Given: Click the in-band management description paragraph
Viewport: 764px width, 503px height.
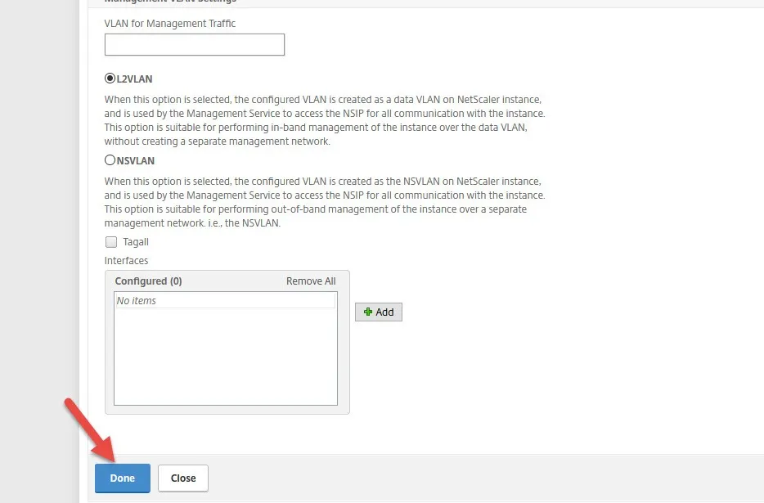Looking at the screenshot, I should (x=324, y=120).
